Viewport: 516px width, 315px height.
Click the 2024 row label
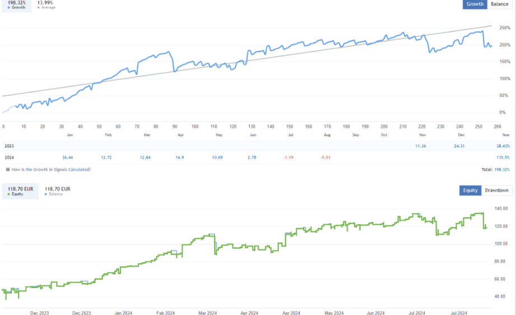[10, 157]
